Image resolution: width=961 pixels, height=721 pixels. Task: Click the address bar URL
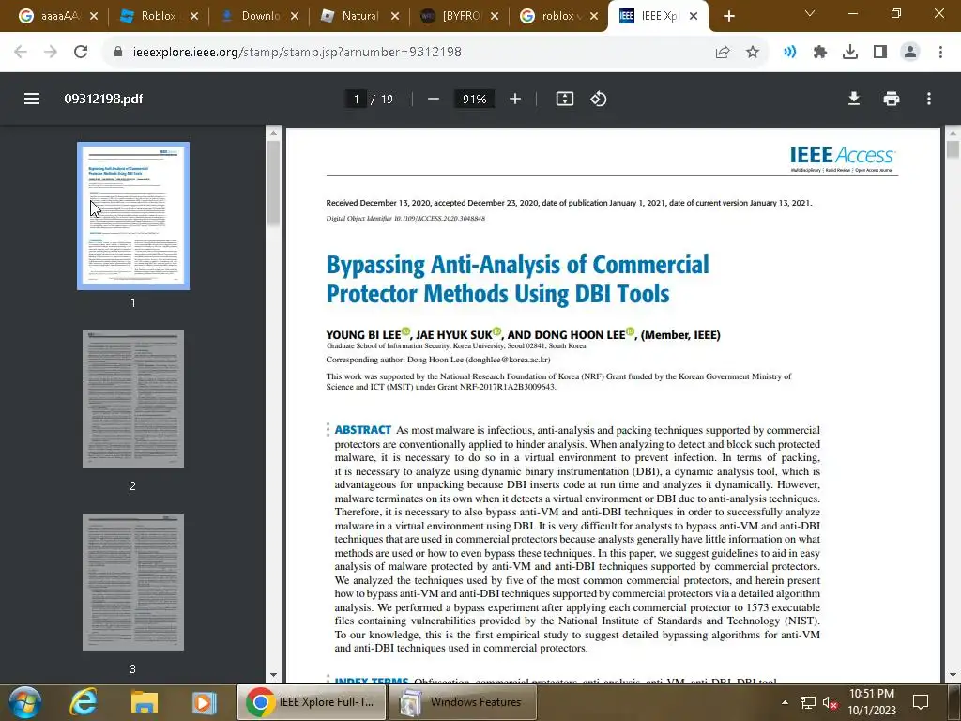coord(297,53)
